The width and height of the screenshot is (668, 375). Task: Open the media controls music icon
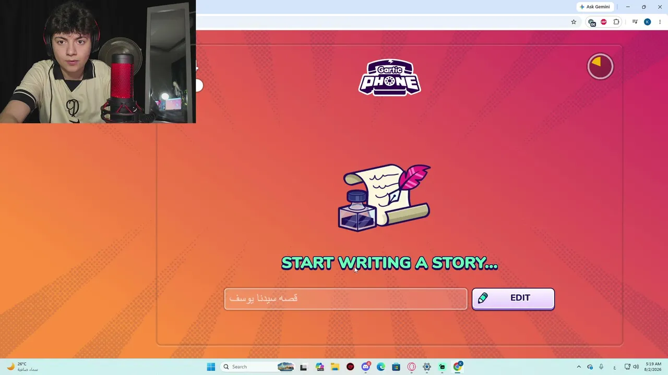pyautogui.click(x=635, y=22)
